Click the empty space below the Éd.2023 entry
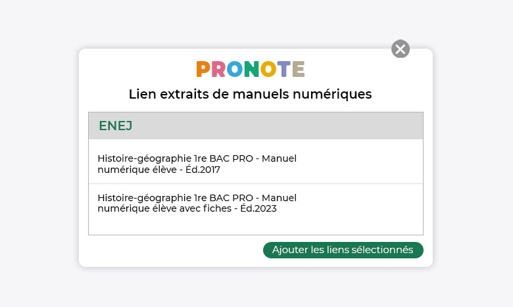Image resolution: width=513 pixels, height=307 pixels. point(256,225)
